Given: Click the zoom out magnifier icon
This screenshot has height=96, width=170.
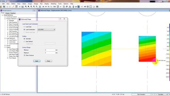Looking at the screenshot, I should (x=37, y=7).
